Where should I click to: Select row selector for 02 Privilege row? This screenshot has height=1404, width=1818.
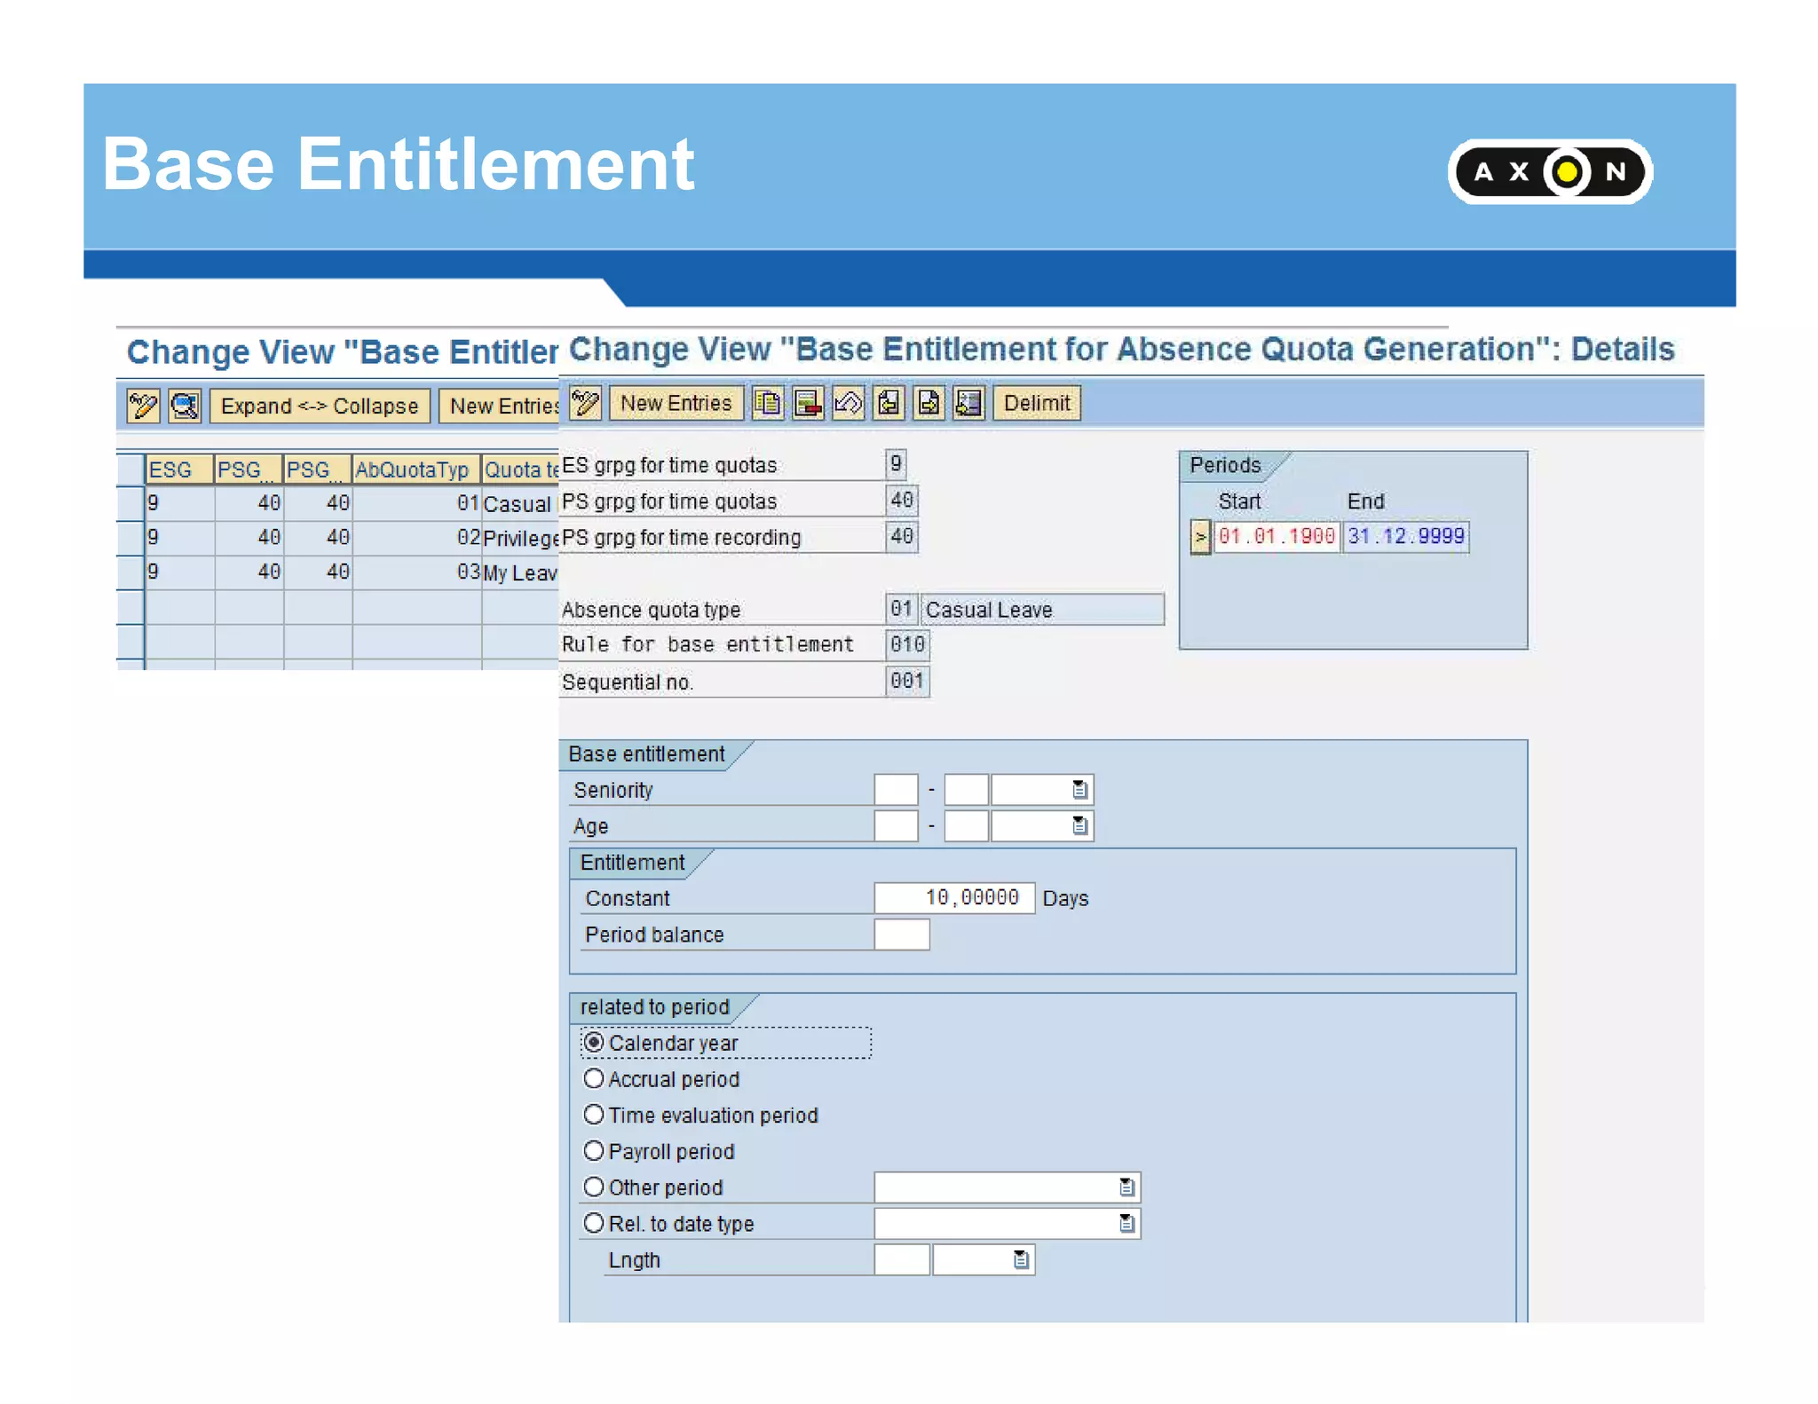tap(130, 538)
